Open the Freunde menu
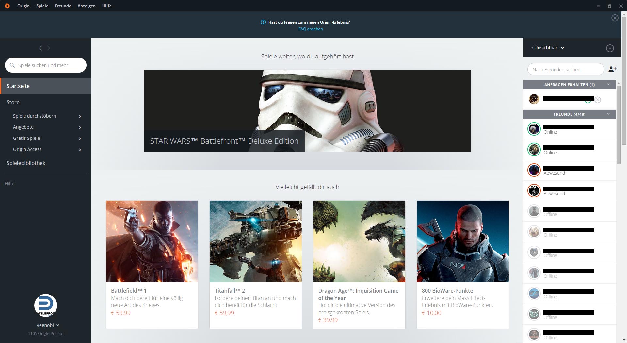 point(63,6)
